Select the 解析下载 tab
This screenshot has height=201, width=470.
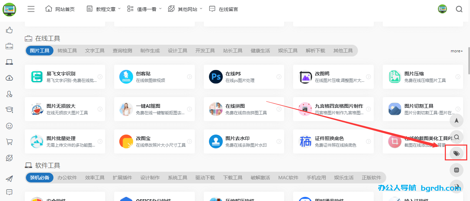316,51
